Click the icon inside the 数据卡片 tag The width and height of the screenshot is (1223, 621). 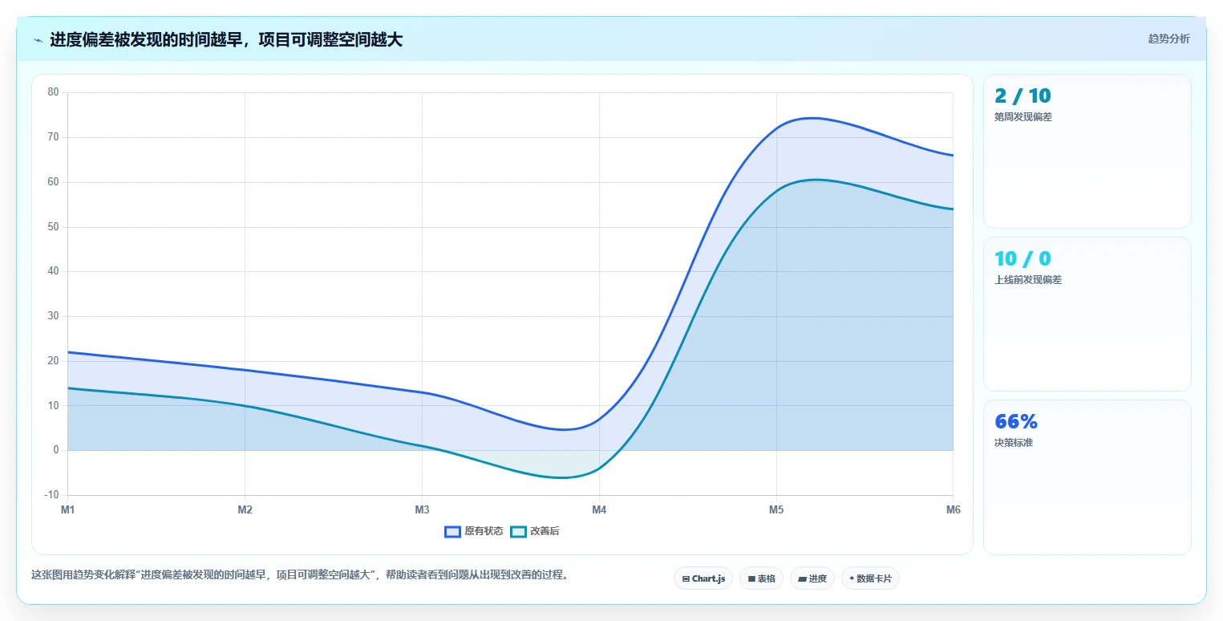[x=852, y=578]
